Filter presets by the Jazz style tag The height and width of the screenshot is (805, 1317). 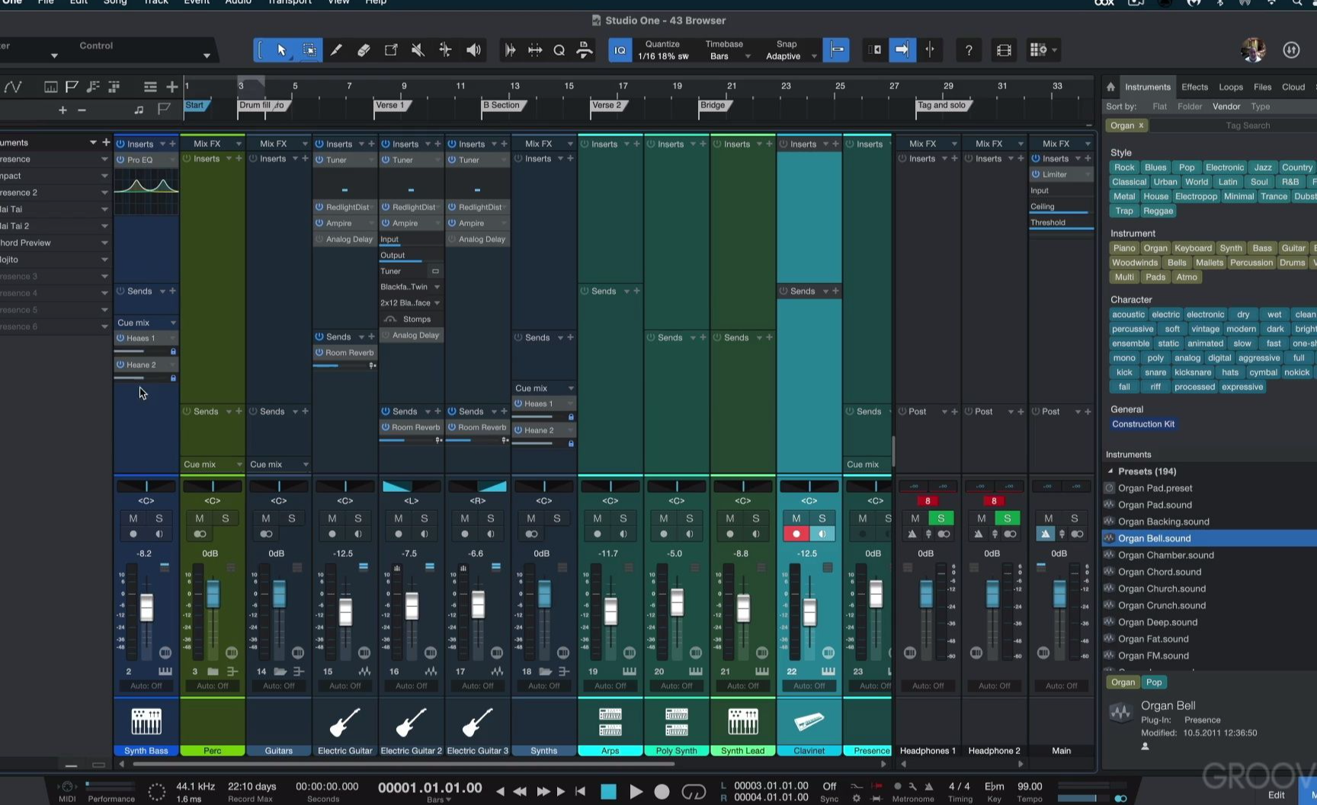point(1262,167)
